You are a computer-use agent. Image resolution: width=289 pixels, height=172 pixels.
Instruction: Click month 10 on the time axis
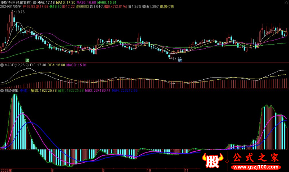coord(149,169)
